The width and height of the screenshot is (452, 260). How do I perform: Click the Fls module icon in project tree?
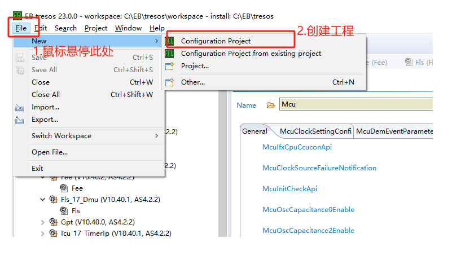click(65, 210)
